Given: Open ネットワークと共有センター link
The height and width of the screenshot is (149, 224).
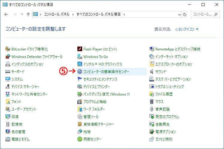Looking at the screenshot, I should 29,94.
